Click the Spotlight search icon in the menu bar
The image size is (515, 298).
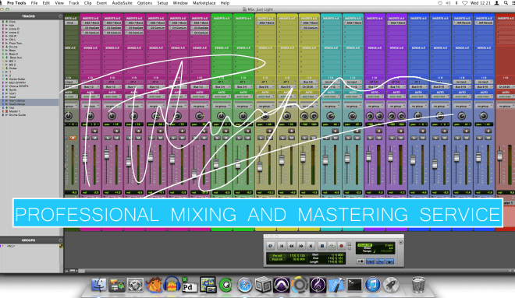pyautogui.click(x=506, y=2)
